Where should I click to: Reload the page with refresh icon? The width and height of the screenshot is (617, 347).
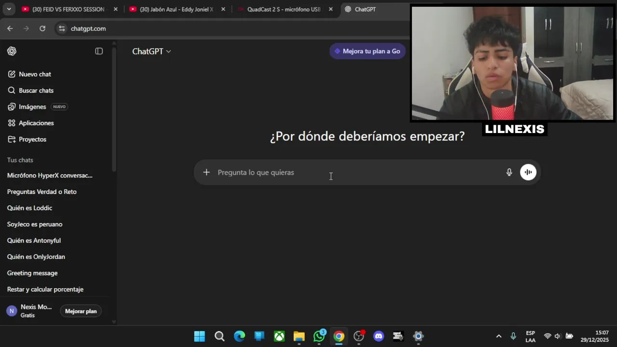pos(42,28)
